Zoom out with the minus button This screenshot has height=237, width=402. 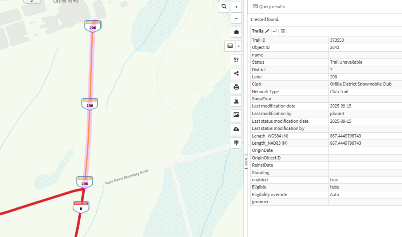[236, 18]
